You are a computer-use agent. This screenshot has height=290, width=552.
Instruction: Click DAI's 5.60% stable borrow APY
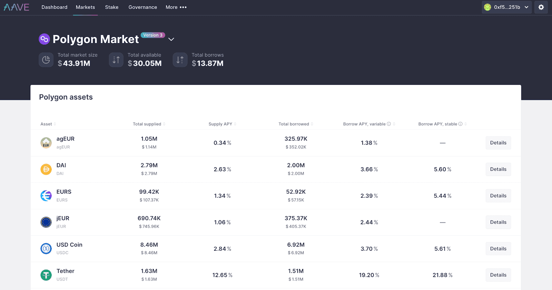click(443, 169)
